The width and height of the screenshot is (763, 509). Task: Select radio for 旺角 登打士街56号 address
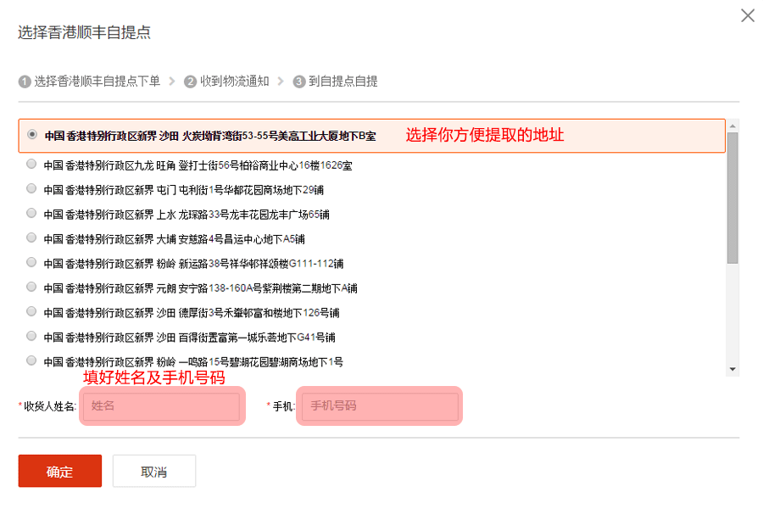[x=31, y=164]
